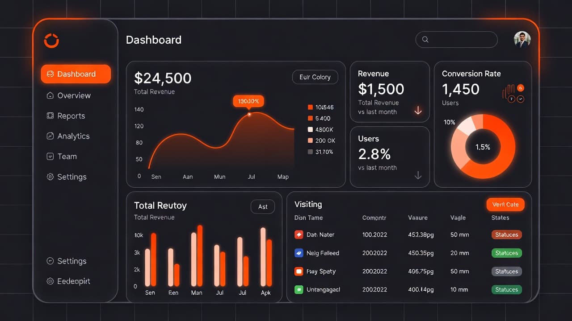Click the down arrow in Users card
This screenshot has width=572, height=321.
[x=418, y=175]
